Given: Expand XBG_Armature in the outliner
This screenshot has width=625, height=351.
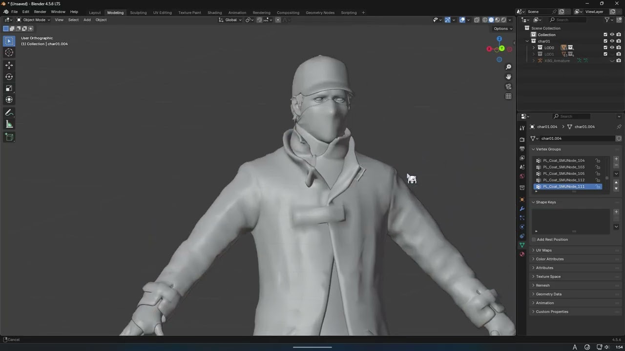Looking at the screenshot, I should click(x=533, y=60).
